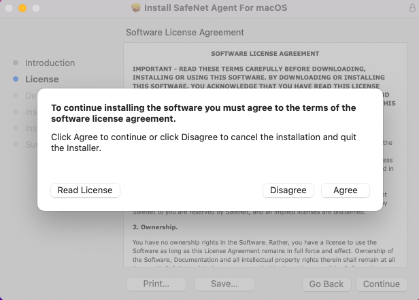Go Back to the previous installer step
The width and height of the screenshot is (419, 300).
coord(326,284)
